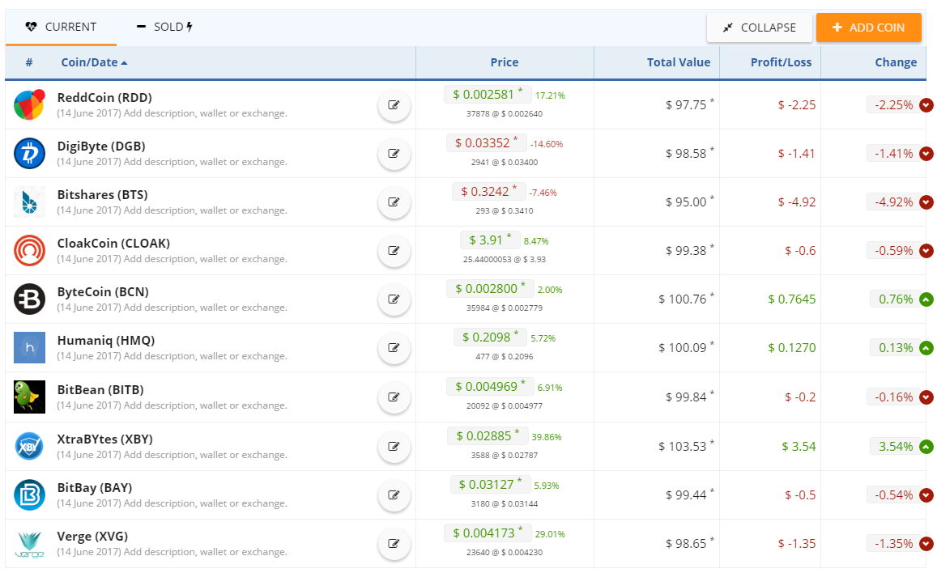937x573 pixels.
Task: Click the Humaniq (HMQ) name
Action: point(106,340)
